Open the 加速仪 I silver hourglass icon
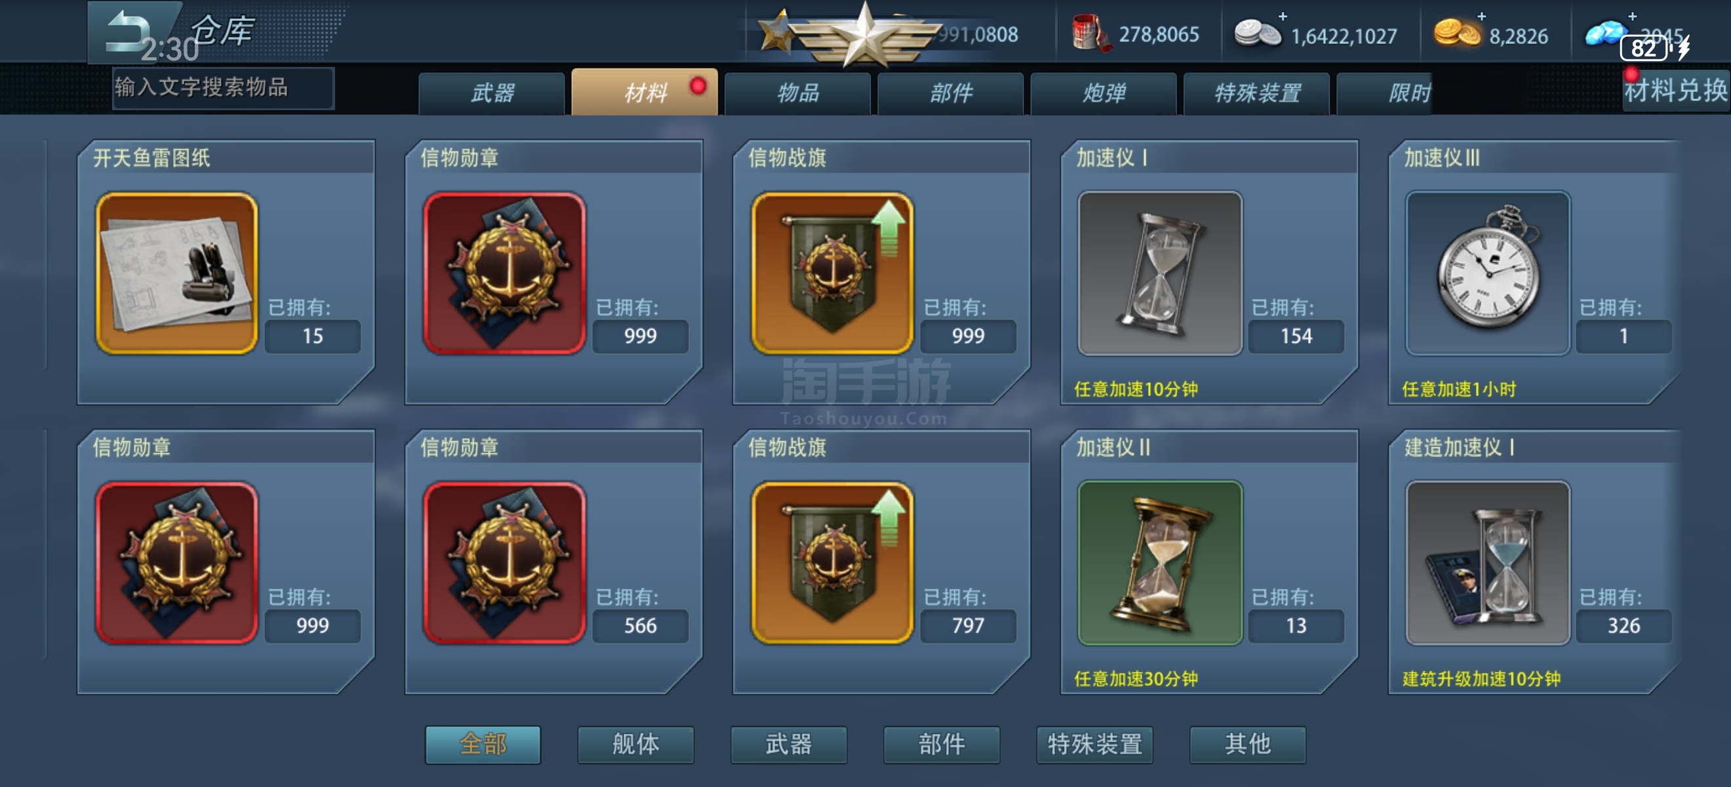This screenshot has width=1731, height=787. [1160, 273]
